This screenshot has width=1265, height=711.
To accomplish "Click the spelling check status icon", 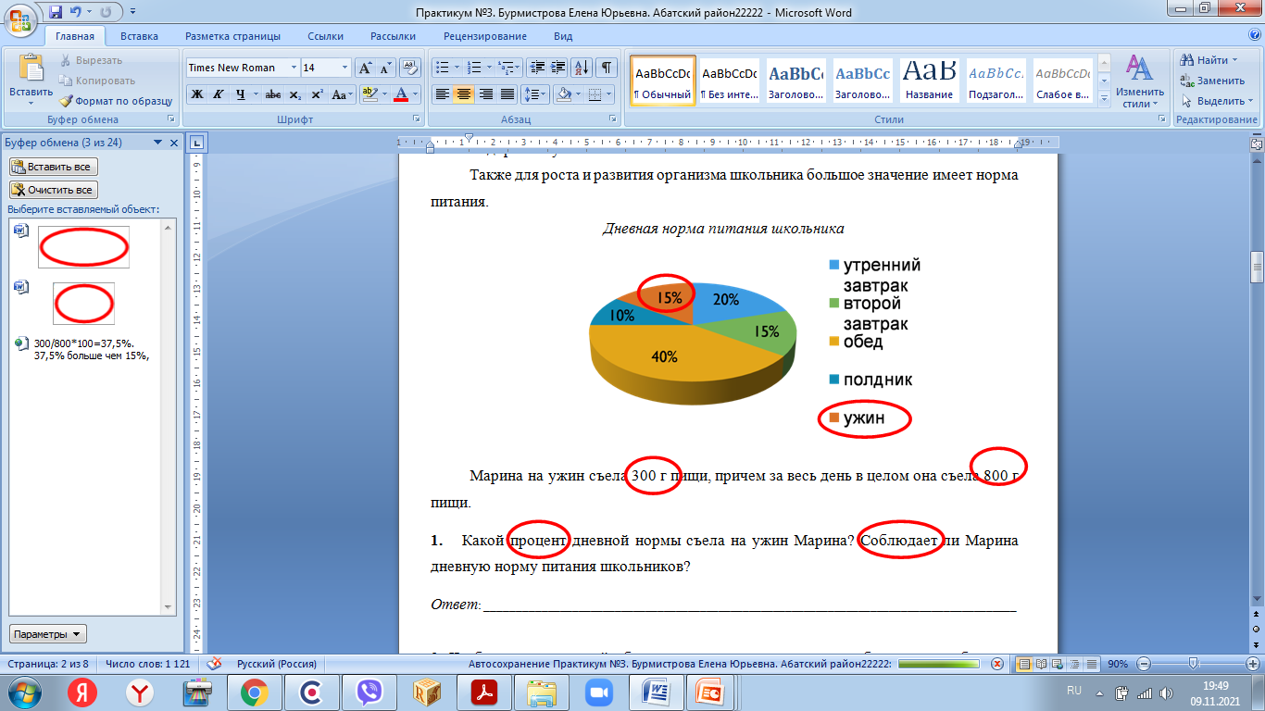I will [214, 664].
